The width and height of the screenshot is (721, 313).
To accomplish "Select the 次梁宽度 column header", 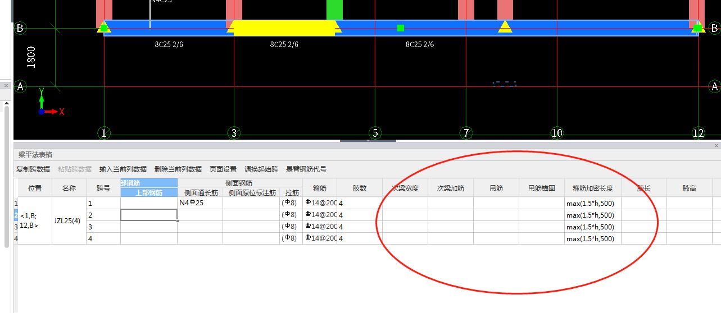I will [x=405, y=188].
